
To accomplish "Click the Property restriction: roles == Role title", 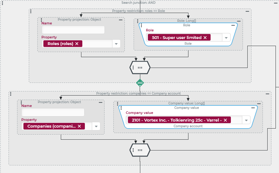I will click(x=138, y=11).
